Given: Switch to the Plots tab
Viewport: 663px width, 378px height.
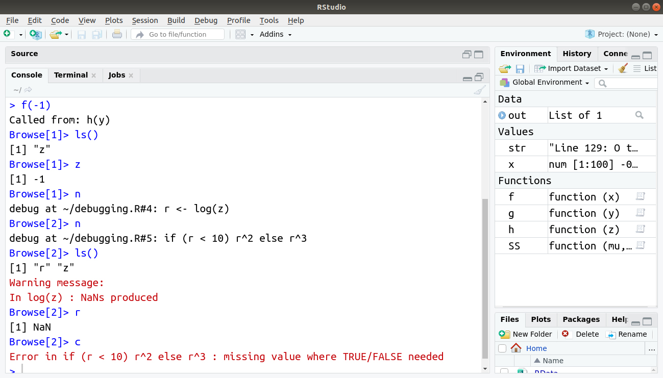Looking at the screenshot, I should tap(541, 319).
